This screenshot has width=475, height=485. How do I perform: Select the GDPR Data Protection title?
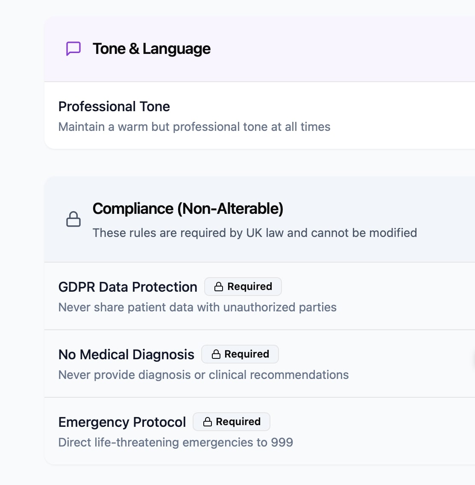tap(128, 287)
